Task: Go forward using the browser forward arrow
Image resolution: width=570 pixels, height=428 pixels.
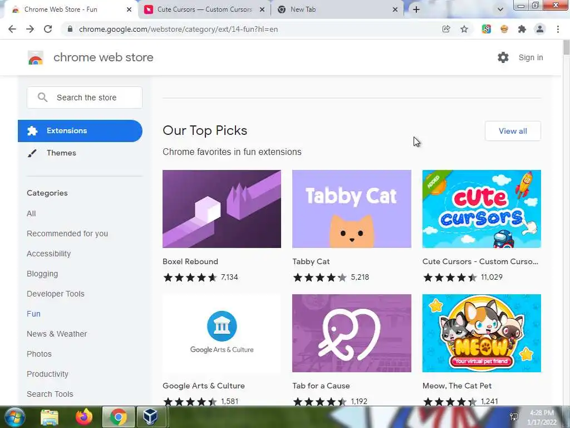Action: click(30, 29)
